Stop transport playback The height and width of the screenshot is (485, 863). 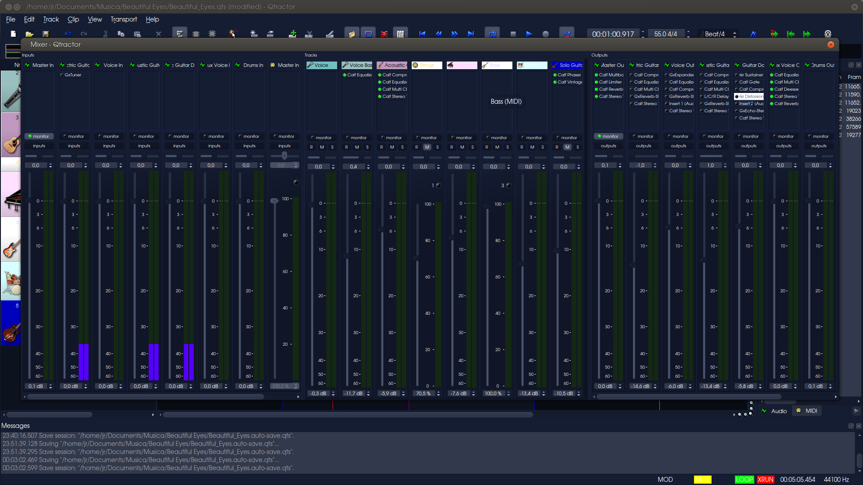pyautogui.click(x=513, y=34)
